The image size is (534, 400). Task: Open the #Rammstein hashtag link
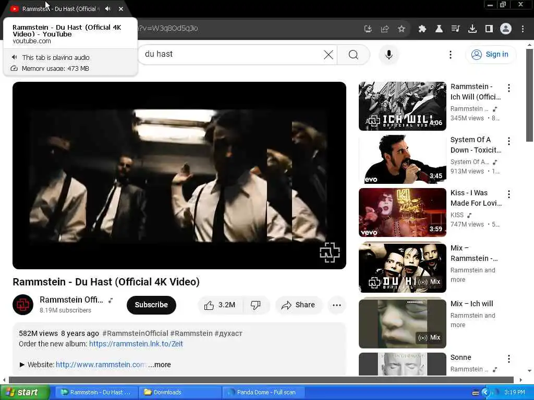tap(191, 333)
